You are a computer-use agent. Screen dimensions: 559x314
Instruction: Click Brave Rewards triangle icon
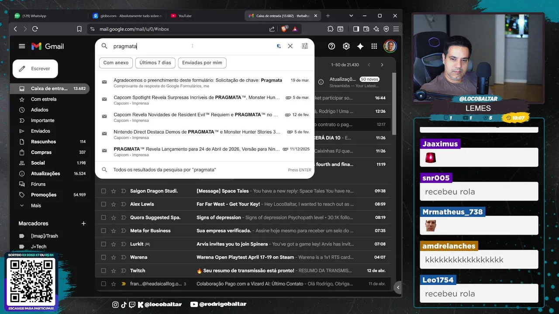295,29
